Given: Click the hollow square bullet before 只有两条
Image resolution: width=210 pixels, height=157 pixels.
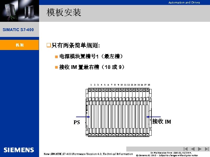Looking at the screenshot, I should pos(49,45).
